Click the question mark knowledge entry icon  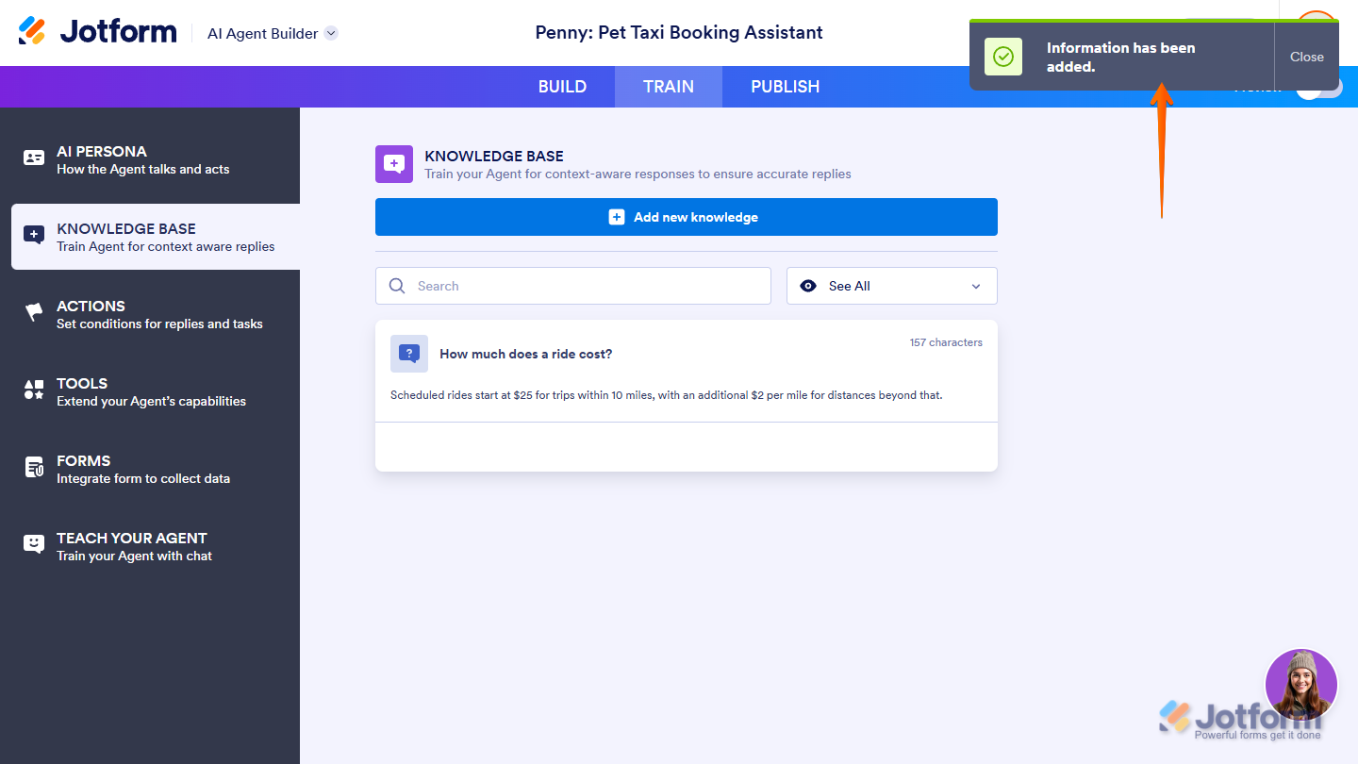(409, 354)
